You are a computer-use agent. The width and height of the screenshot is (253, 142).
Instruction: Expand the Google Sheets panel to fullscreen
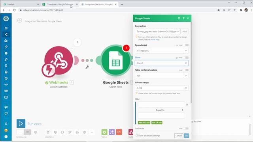pos(179,18)
